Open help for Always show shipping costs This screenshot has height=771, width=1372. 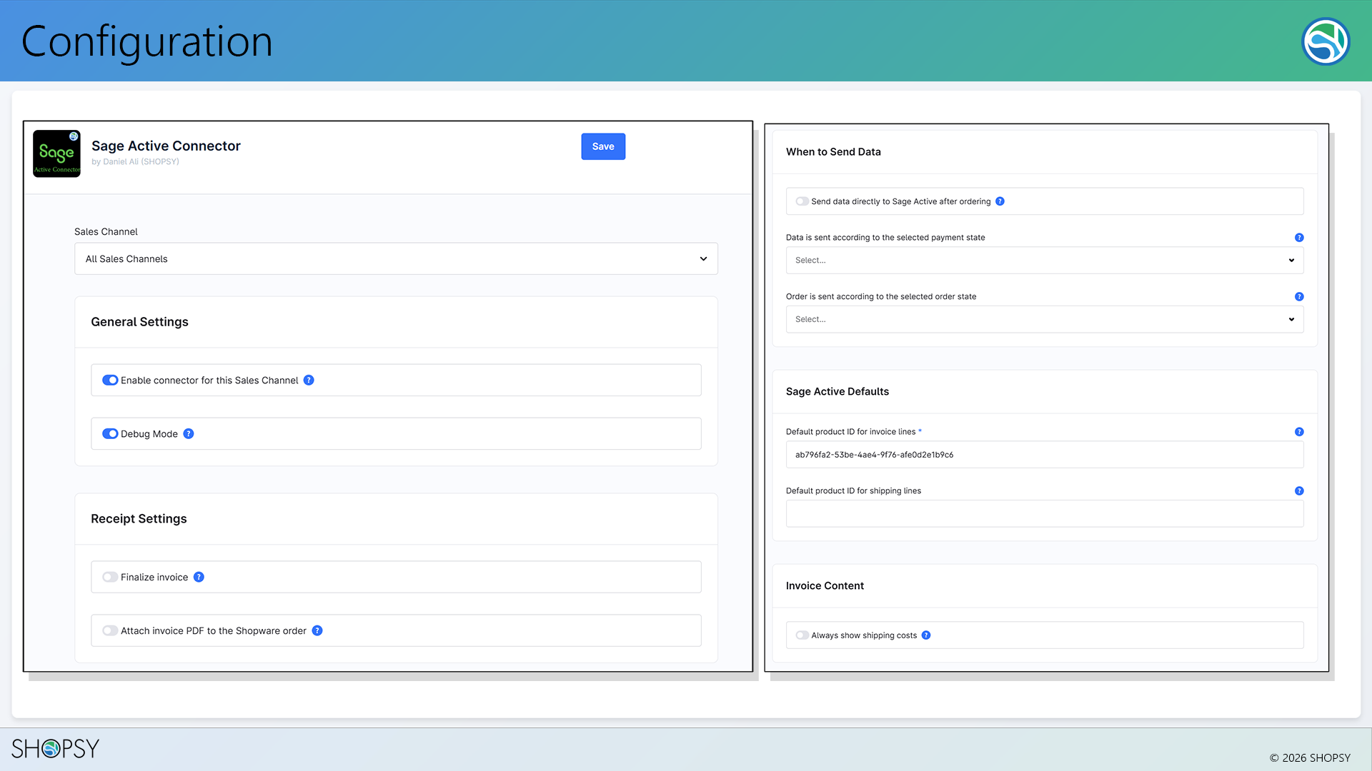(x=926, y=635)
